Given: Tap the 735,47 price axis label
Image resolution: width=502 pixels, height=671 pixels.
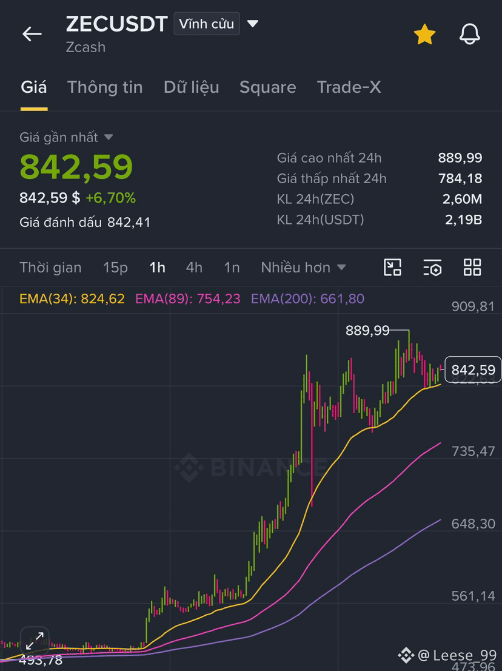Looking at the screenshot, I should point(473,451).
